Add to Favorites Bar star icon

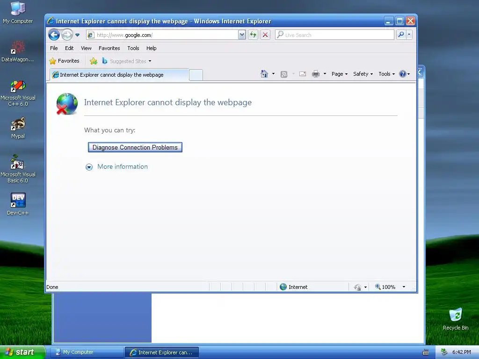click(94, 61)
